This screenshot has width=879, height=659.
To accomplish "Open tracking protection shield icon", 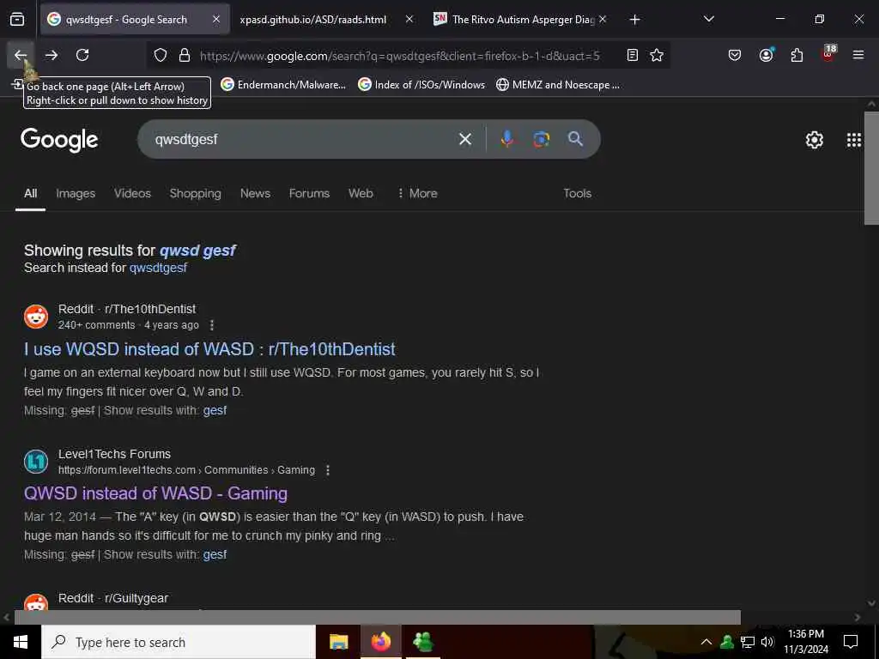I will (161, 55).
